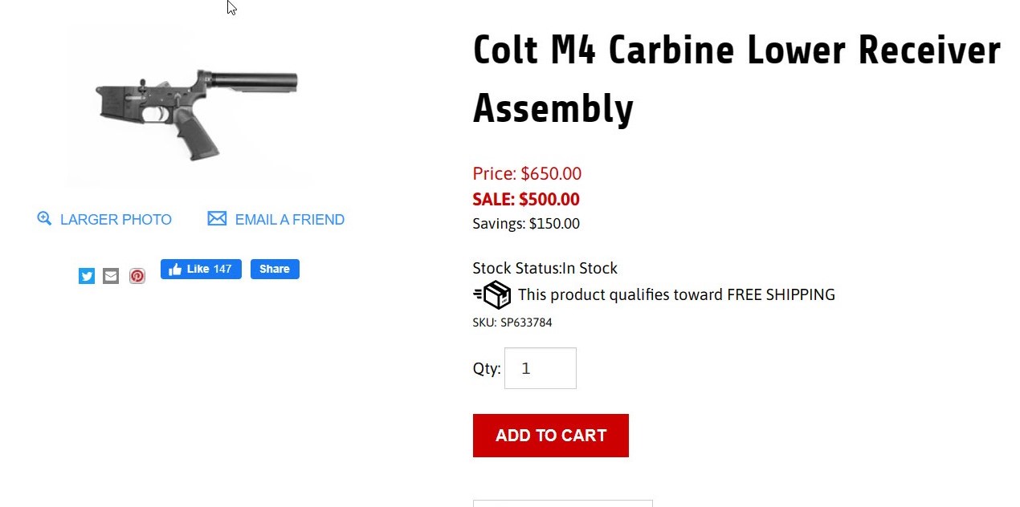The height and width of the screenshot is (507, 1020).
Task: Open the Larger Photo link
Action: coord(116,220)
